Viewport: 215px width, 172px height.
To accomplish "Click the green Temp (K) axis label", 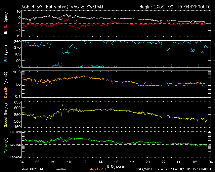I will coord(5,145).
